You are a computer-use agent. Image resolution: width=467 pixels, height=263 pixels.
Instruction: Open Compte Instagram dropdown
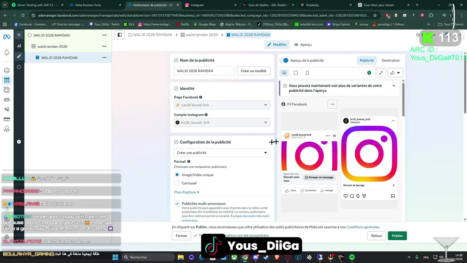(222, 122)
